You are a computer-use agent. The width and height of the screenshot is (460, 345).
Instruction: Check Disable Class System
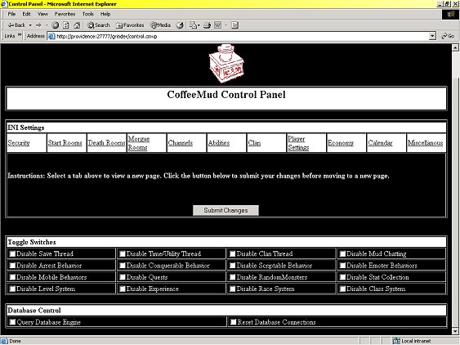click(342, 289)
